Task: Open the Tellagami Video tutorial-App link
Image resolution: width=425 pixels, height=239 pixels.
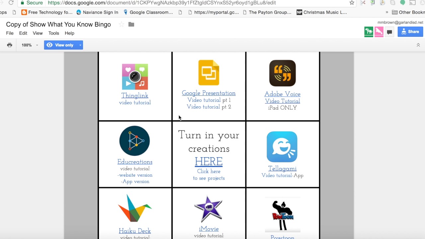Action: (x=283, y=176)
